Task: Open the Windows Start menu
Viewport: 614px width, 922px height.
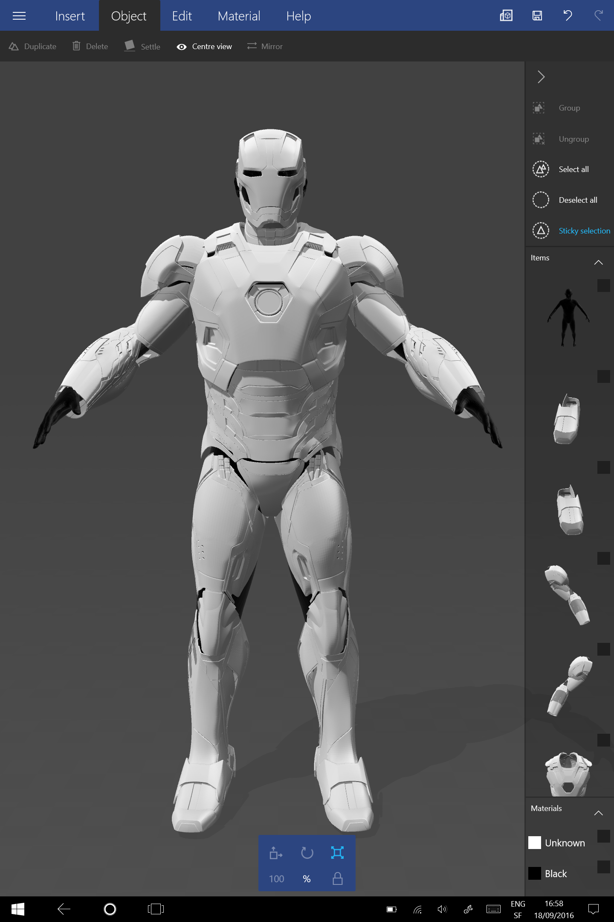Action: coord(17,909)
